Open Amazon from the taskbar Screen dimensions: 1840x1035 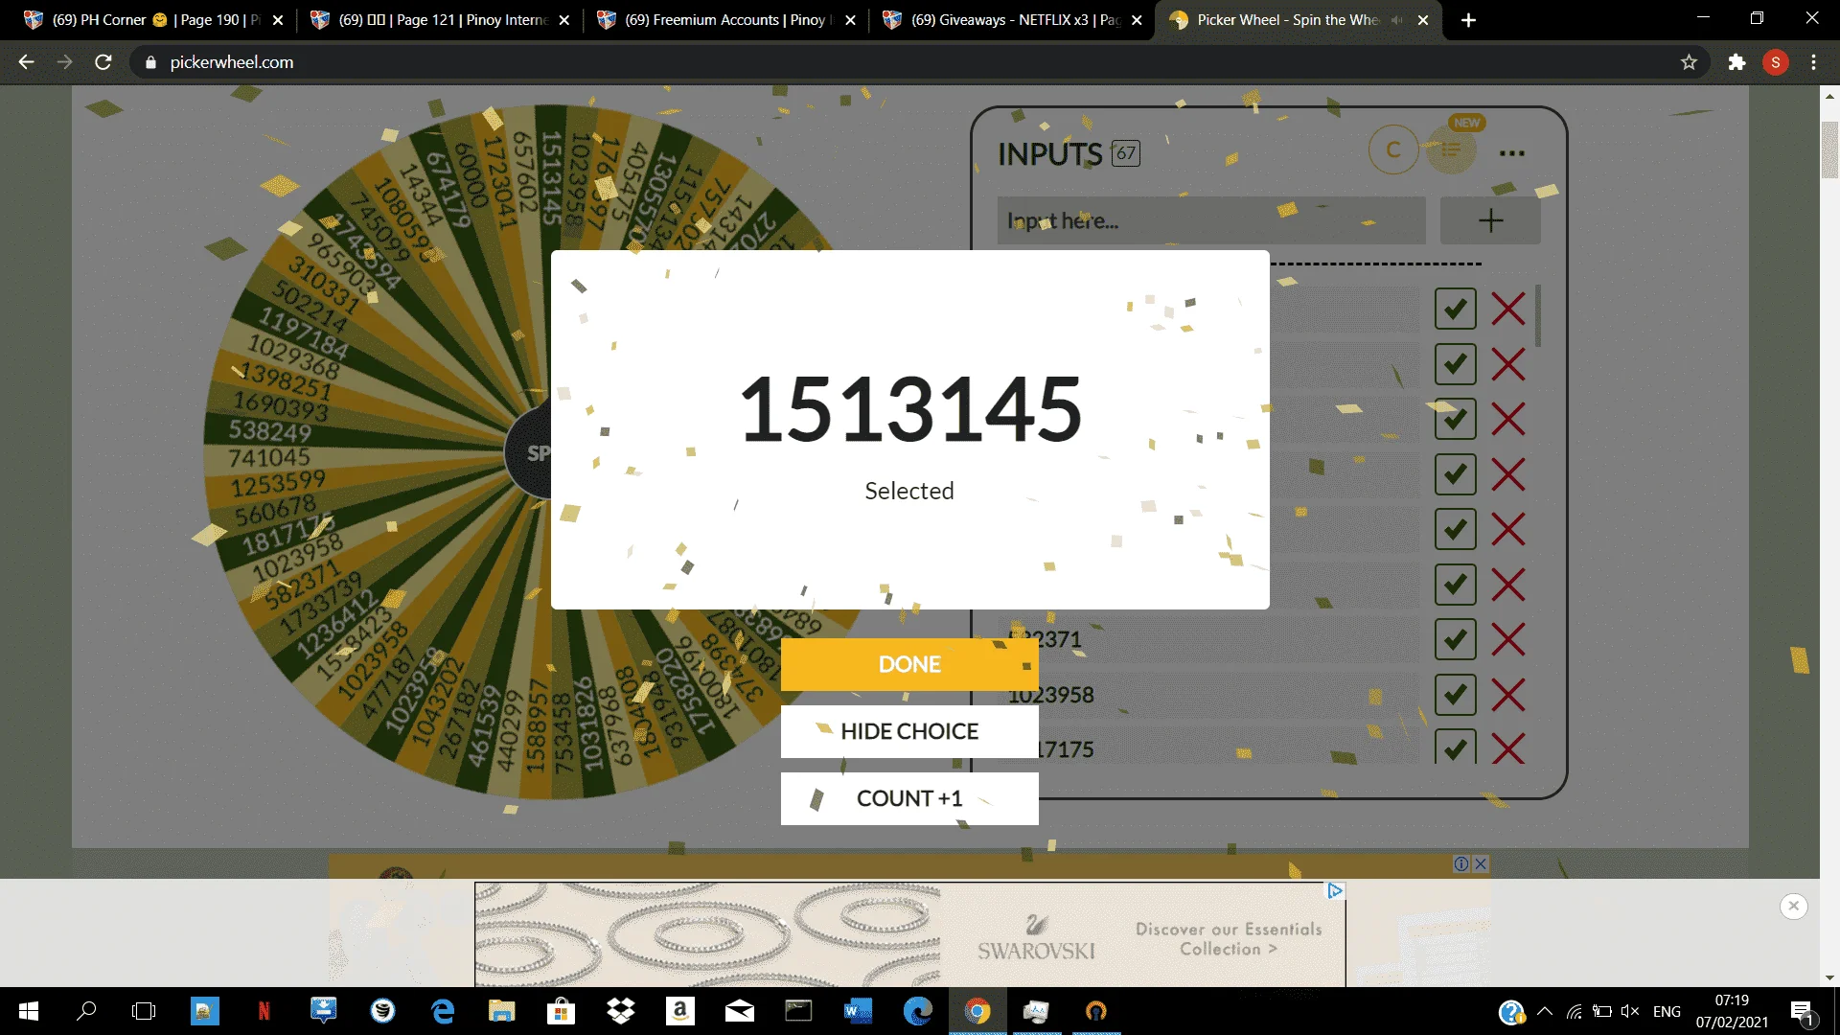(679, 1011)
